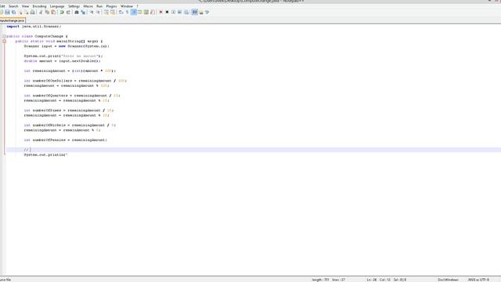
Task: Click the 'System.out.print("Enter an amount")' line
Action: point(63,56)
